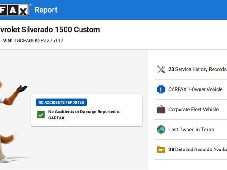Open 28 Detailed Records Available

(191, 150)
